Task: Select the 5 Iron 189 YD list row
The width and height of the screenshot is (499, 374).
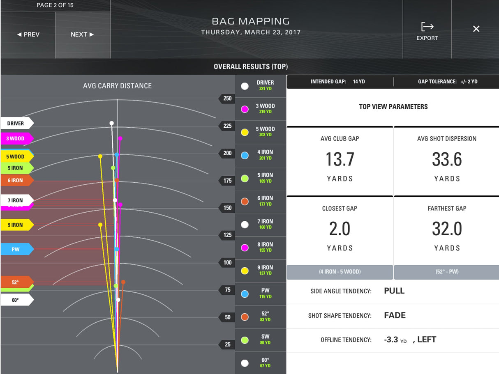Action: (260, 178)
